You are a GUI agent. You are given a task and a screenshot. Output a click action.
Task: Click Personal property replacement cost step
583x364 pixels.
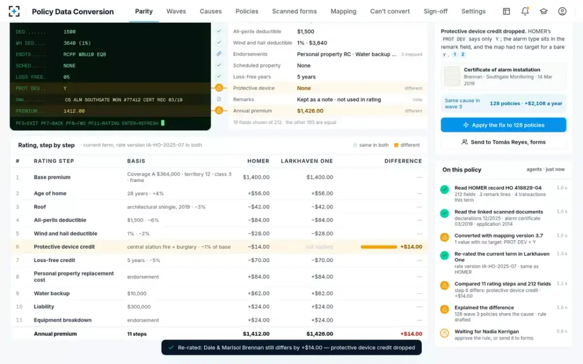click(219, 277)
